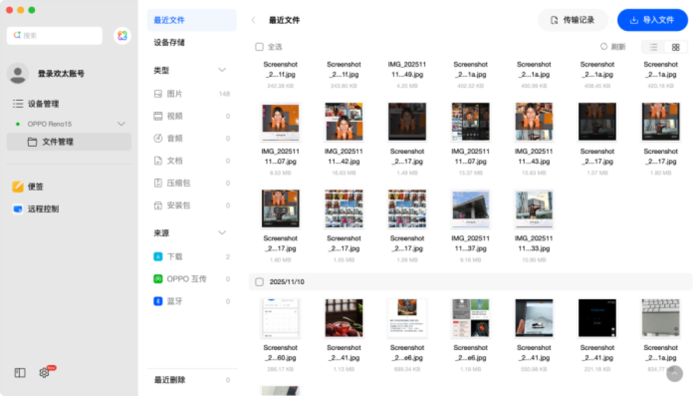This screenshot has height=396, width=697.
Task: Select the 文档 documents category icon
Action: pyautogui.click(x=158, y=161)
